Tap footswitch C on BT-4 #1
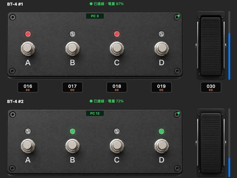This screenshot has height=178, width=237. click(x=117, y=49)
